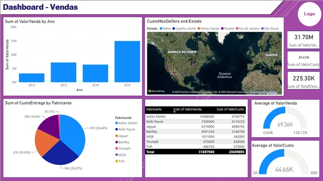Click the 39K (16.4%) pie label
The height and width of the screenshot is (181, 323).
pos(32,117)
